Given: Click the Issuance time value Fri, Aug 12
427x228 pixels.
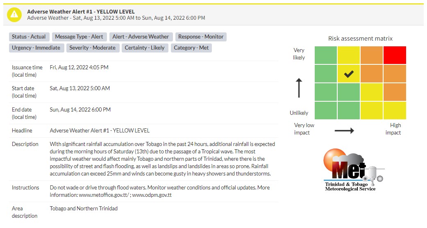Looking at the screenshot, I should (x=79, y=67).
